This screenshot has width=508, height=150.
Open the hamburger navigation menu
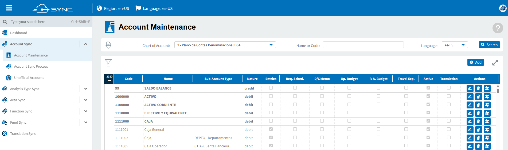point(9,8)
